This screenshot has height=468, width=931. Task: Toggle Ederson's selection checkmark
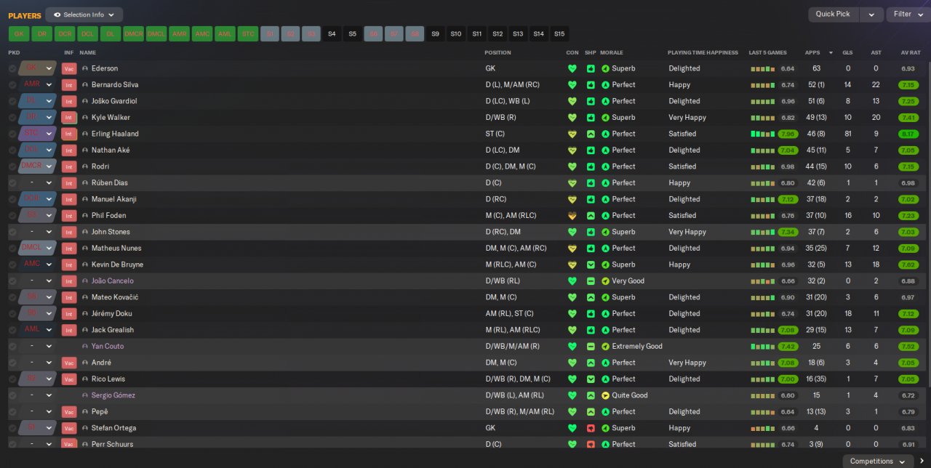pos(12,68)
